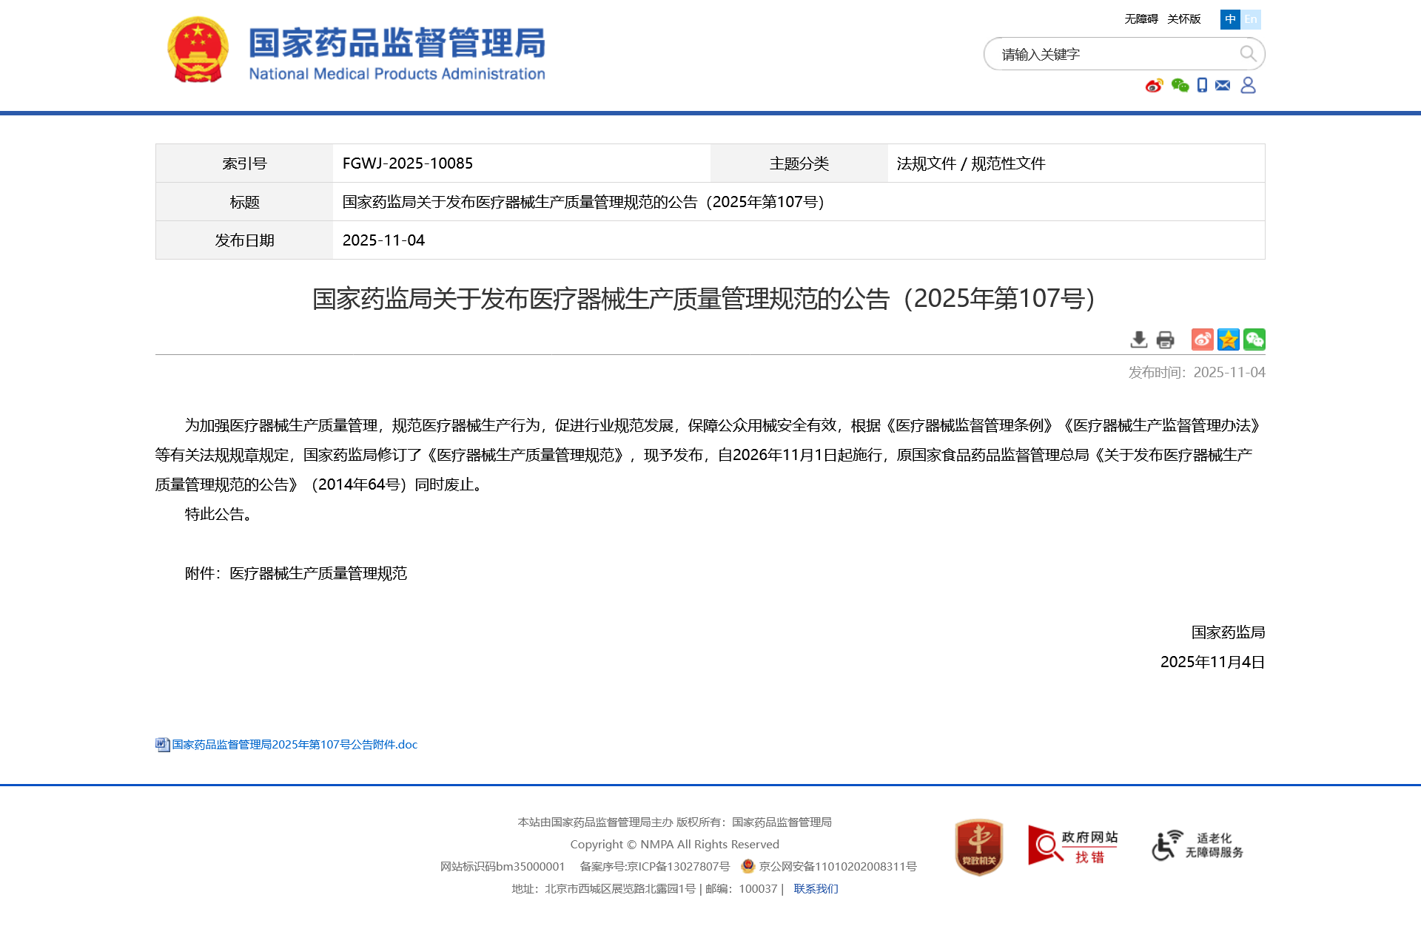The width and height of the screenshot is (1421, 926).
Task: Share the article via the WeChat button
Action: coord(1254,339)
